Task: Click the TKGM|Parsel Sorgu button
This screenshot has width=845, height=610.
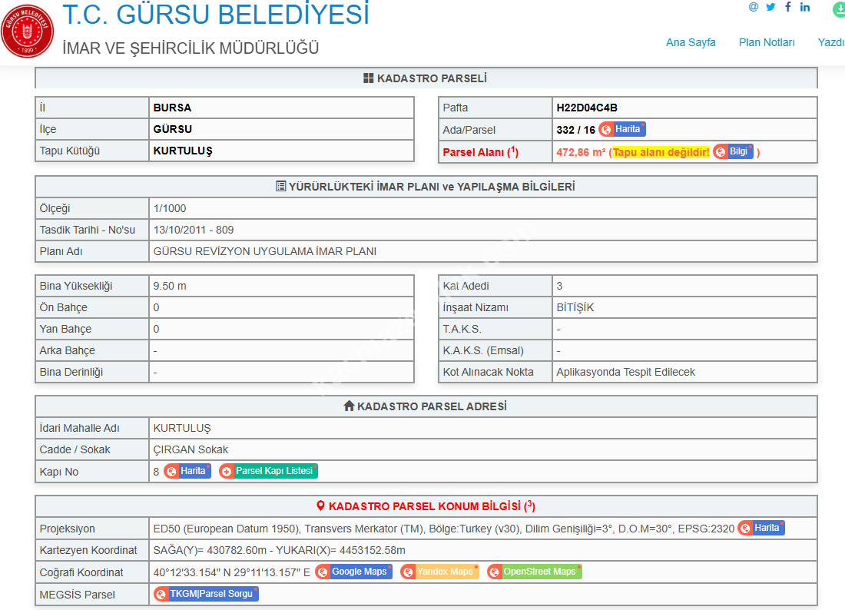Action: [x=206, y=594]
